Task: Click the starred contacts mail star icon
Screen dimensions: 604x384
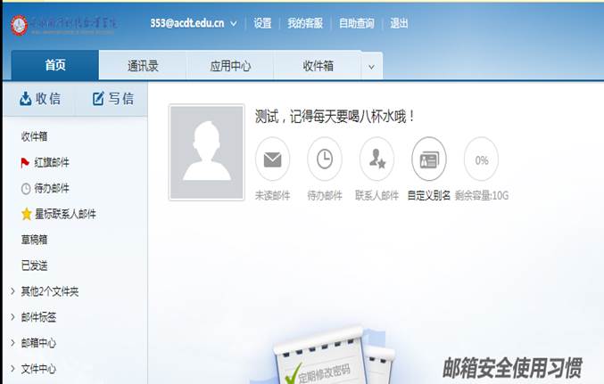Action: (x=26, y=214)
